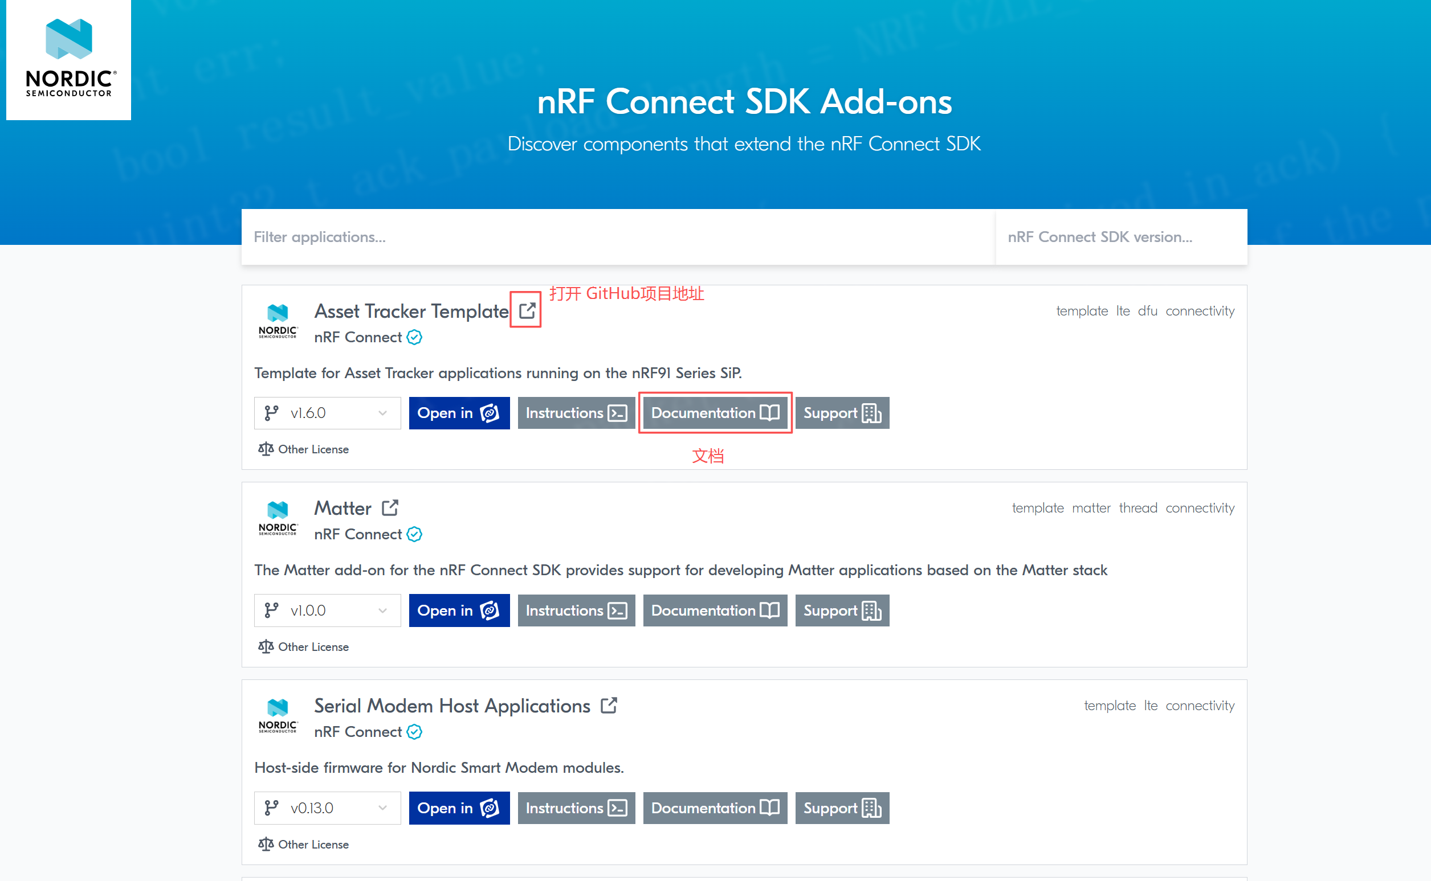
Task: Click Nordic logo in Asset Tracker Template card
Action: click(x=278, y=321)
